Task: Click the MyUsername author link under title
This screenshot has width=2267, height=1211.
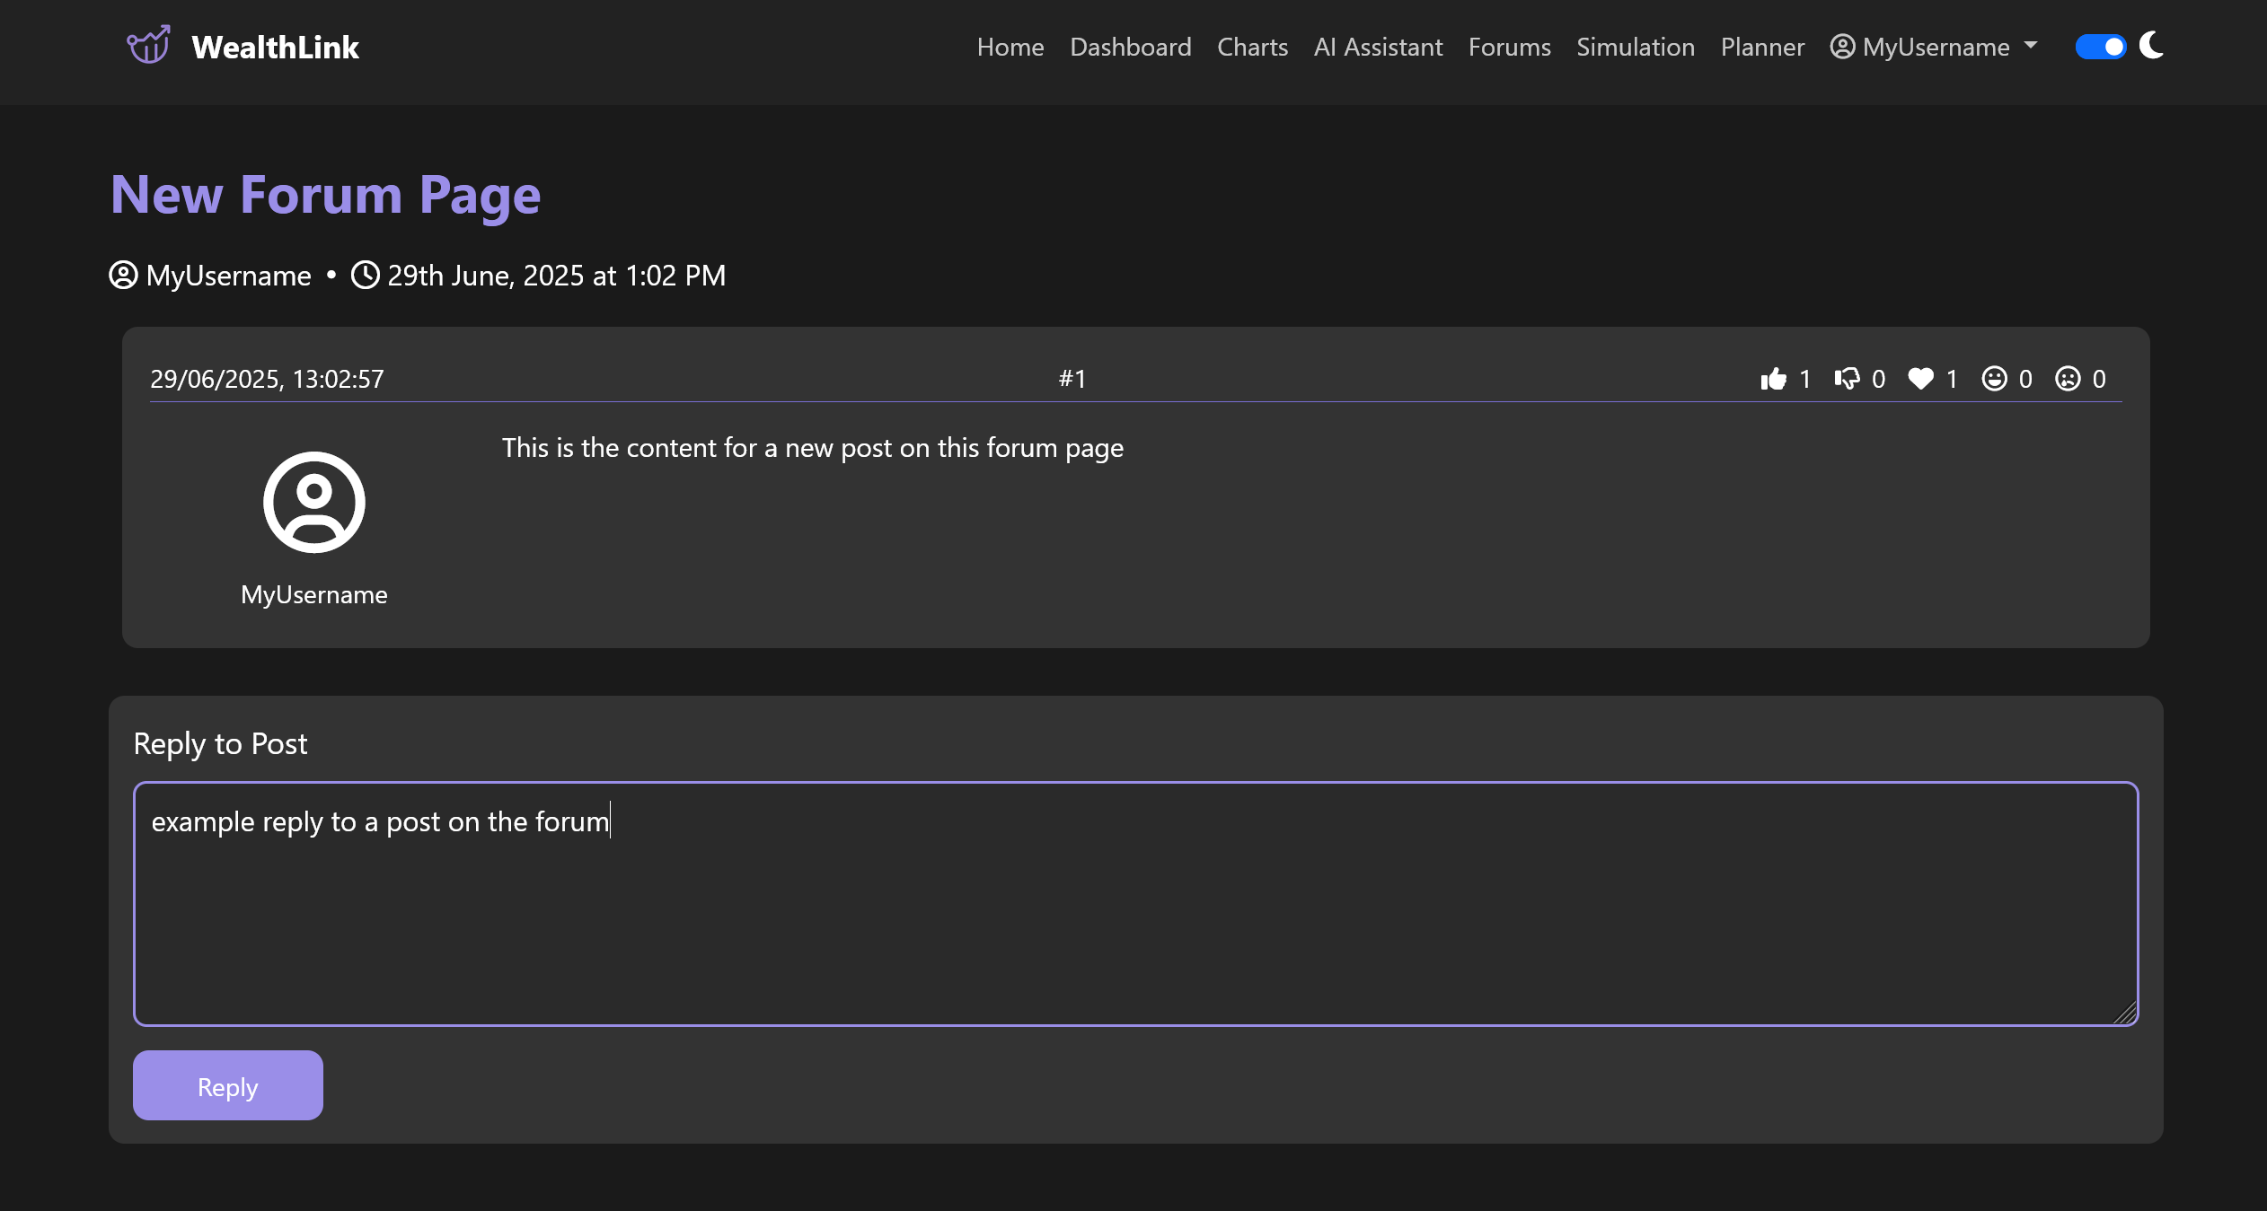Action: pos(228,276)
